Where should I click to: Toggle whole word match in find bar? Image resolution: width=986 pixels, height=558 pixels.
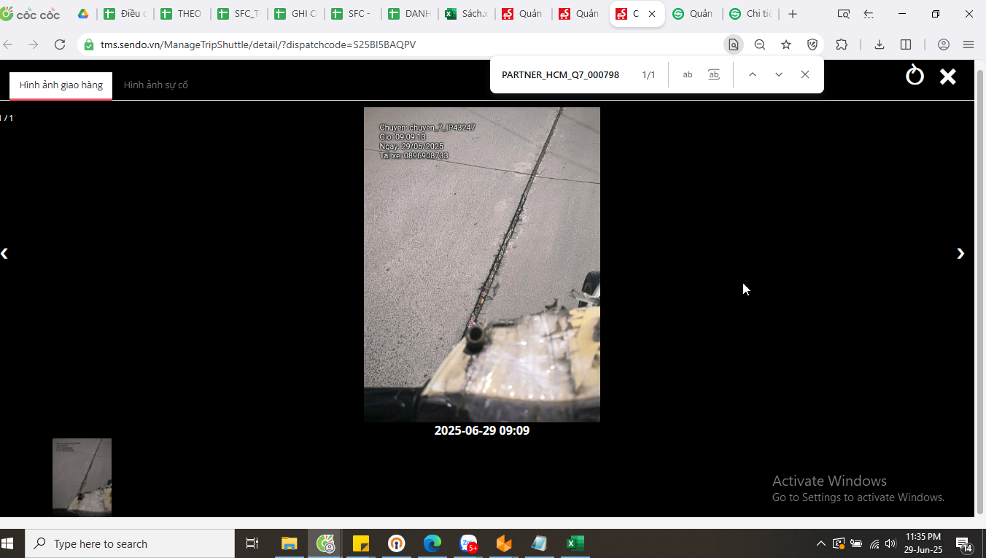[x=714, y=74]
